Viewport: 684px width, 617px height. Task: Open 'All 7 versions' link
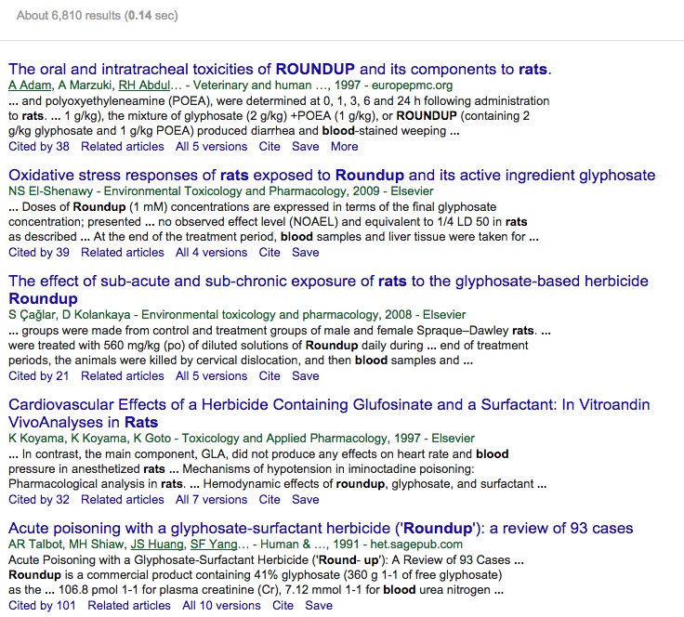212,499
